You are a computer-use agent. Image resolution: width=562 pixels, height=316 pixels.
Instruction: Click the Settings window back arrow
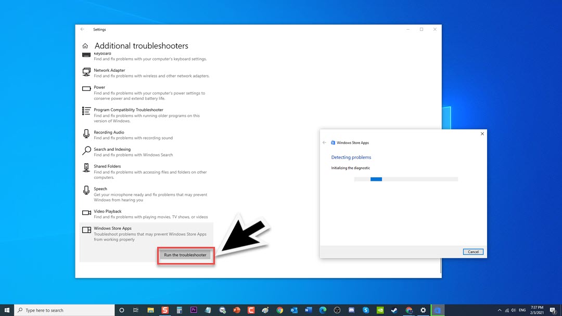click(x=82, y=29)
